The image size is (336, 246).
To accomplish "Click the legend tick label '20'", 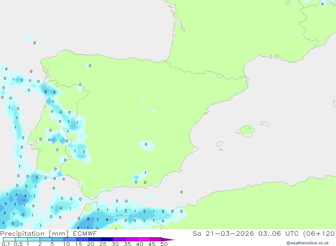I will pyautogui.click(x=91, y=244).
